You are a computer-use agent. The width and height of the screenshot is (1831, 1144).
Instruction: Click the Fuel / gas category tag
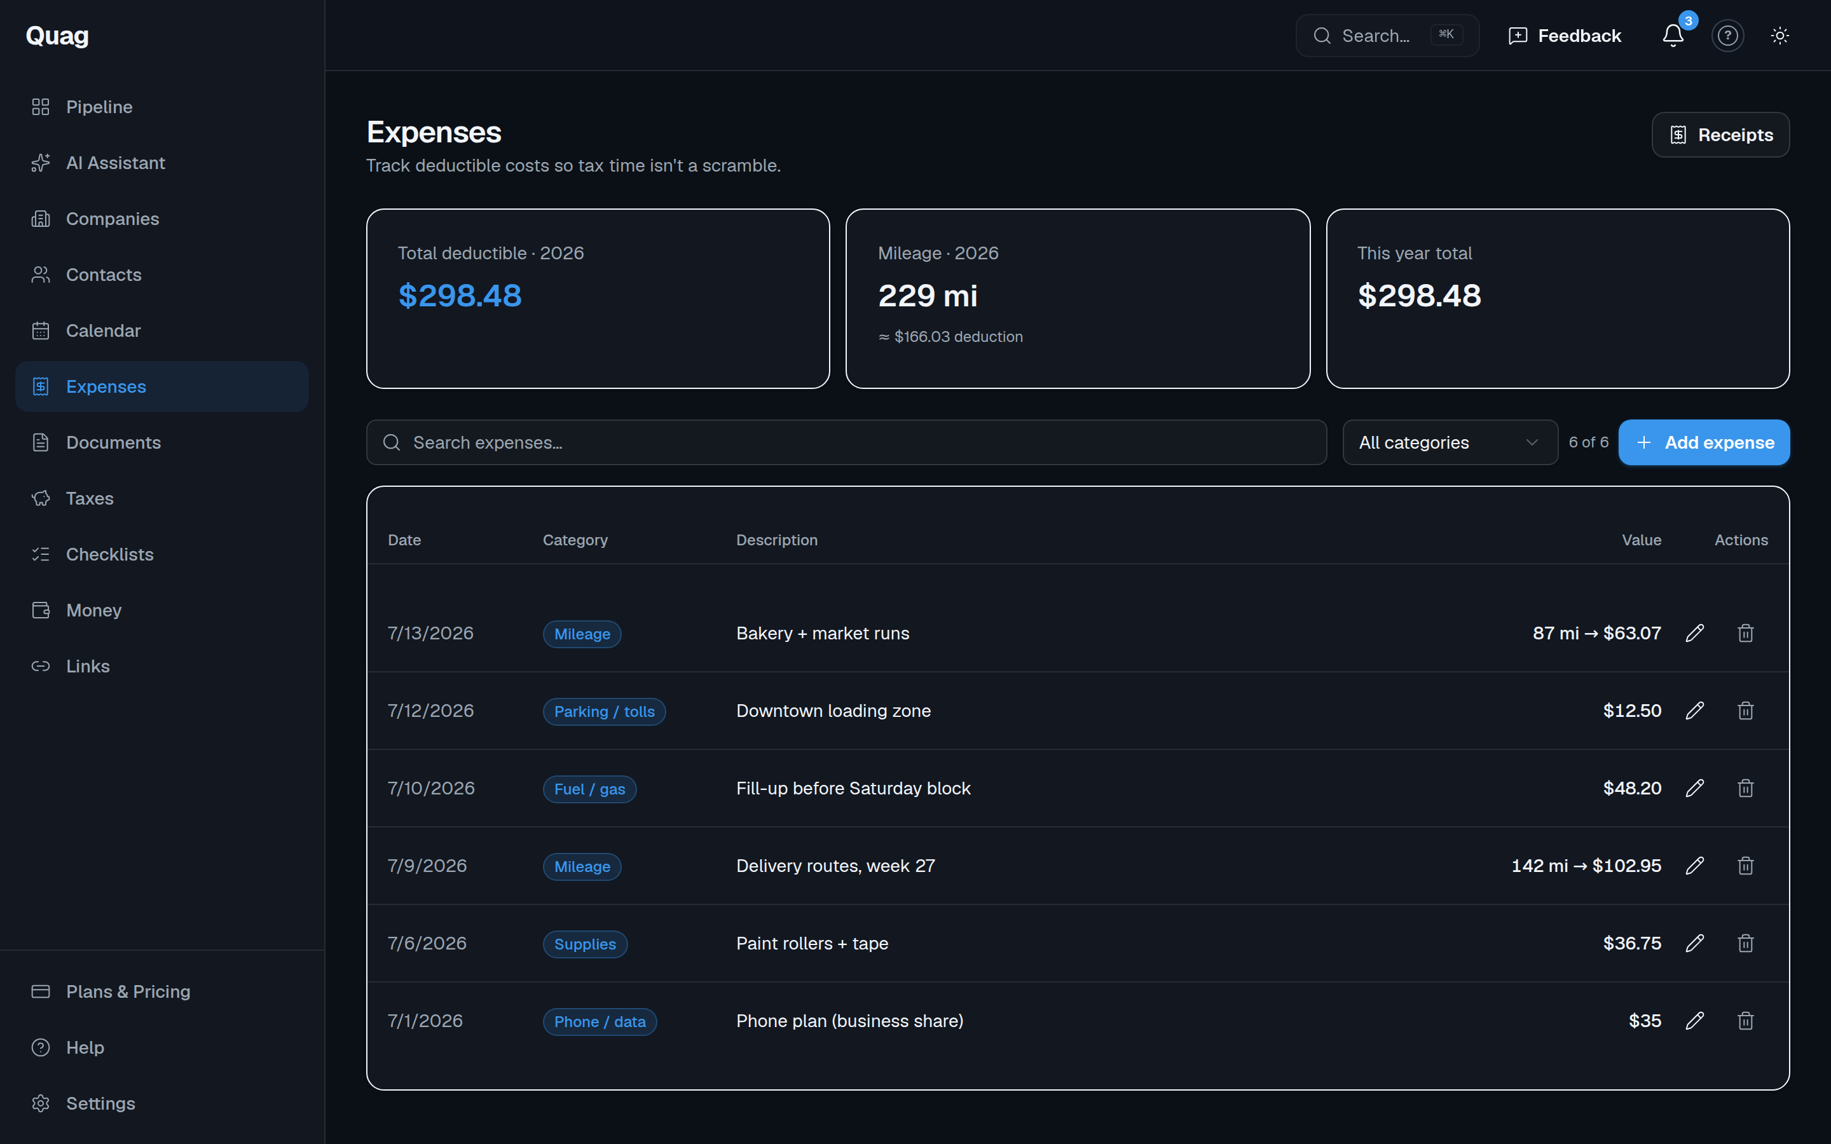[589, 789]
